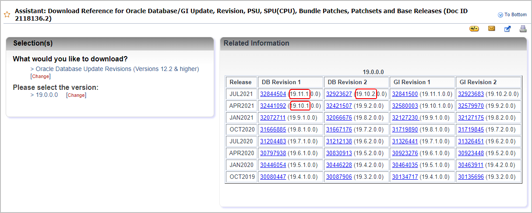Open patch 32127175 link
532x213 pixels.
[471, 117]
